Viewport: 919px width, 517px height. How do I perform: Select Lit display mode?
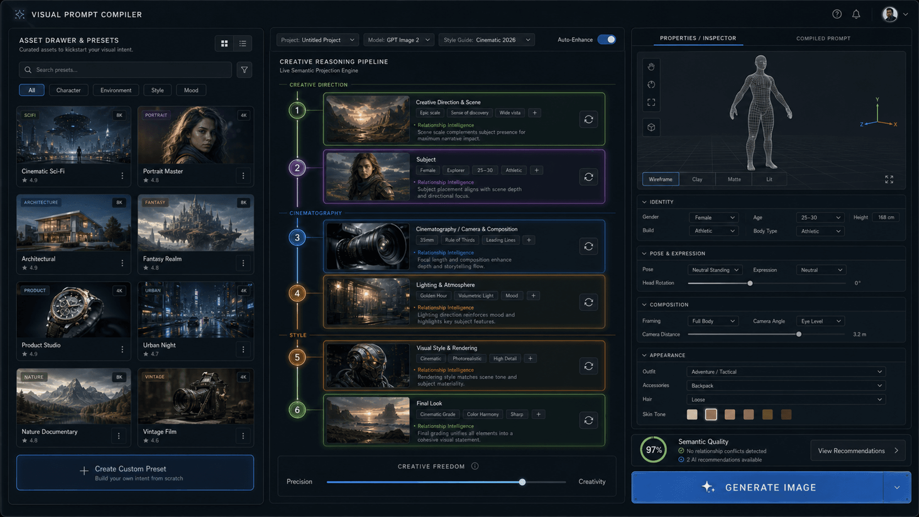pyautogui.click(x=769, y=179)
